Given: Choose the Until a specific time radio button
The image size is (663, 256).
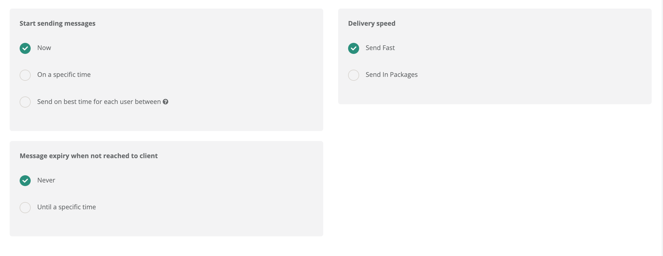Looking at the screenshot, I should pos(25,208).
